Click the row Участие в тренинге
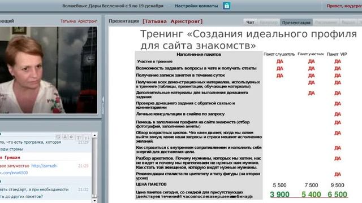The height and width of the screenshot is (203, 362). [x=154, y=61]
